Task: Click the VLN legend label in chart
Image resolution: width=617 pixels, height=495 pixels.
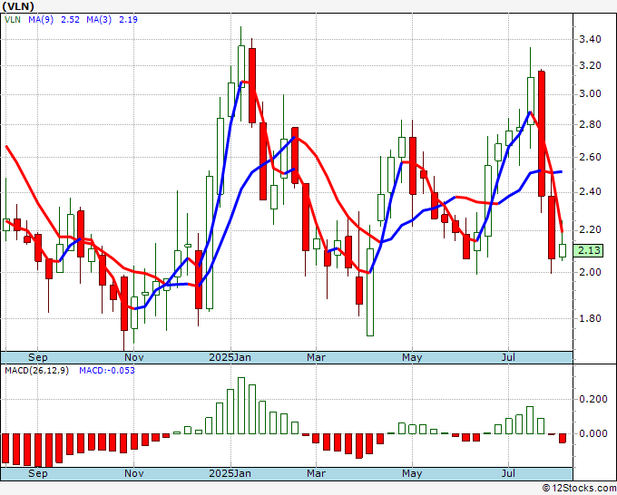Action: (x=13, y=19)
